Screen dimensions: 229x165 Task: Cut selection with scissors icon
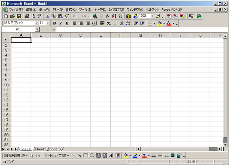click(x=47, y=16)
